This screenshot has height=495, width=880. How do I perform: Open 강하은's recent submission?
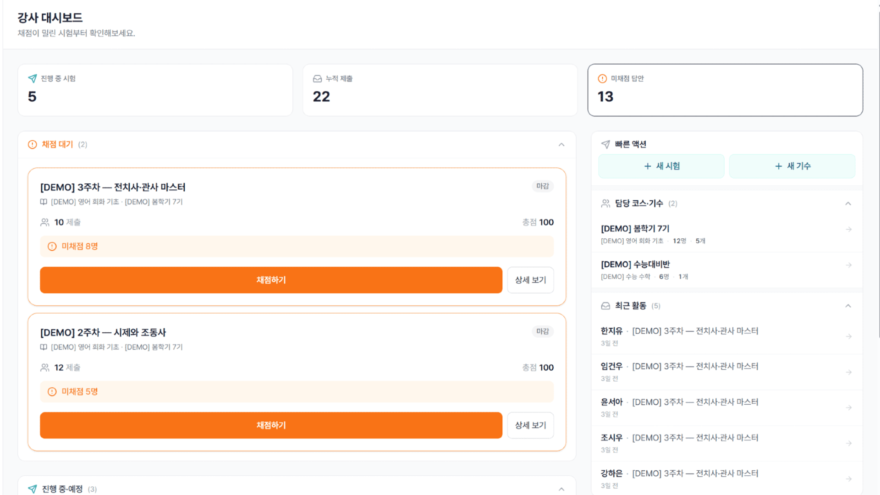pyautogui.click(x=727, y=479)
